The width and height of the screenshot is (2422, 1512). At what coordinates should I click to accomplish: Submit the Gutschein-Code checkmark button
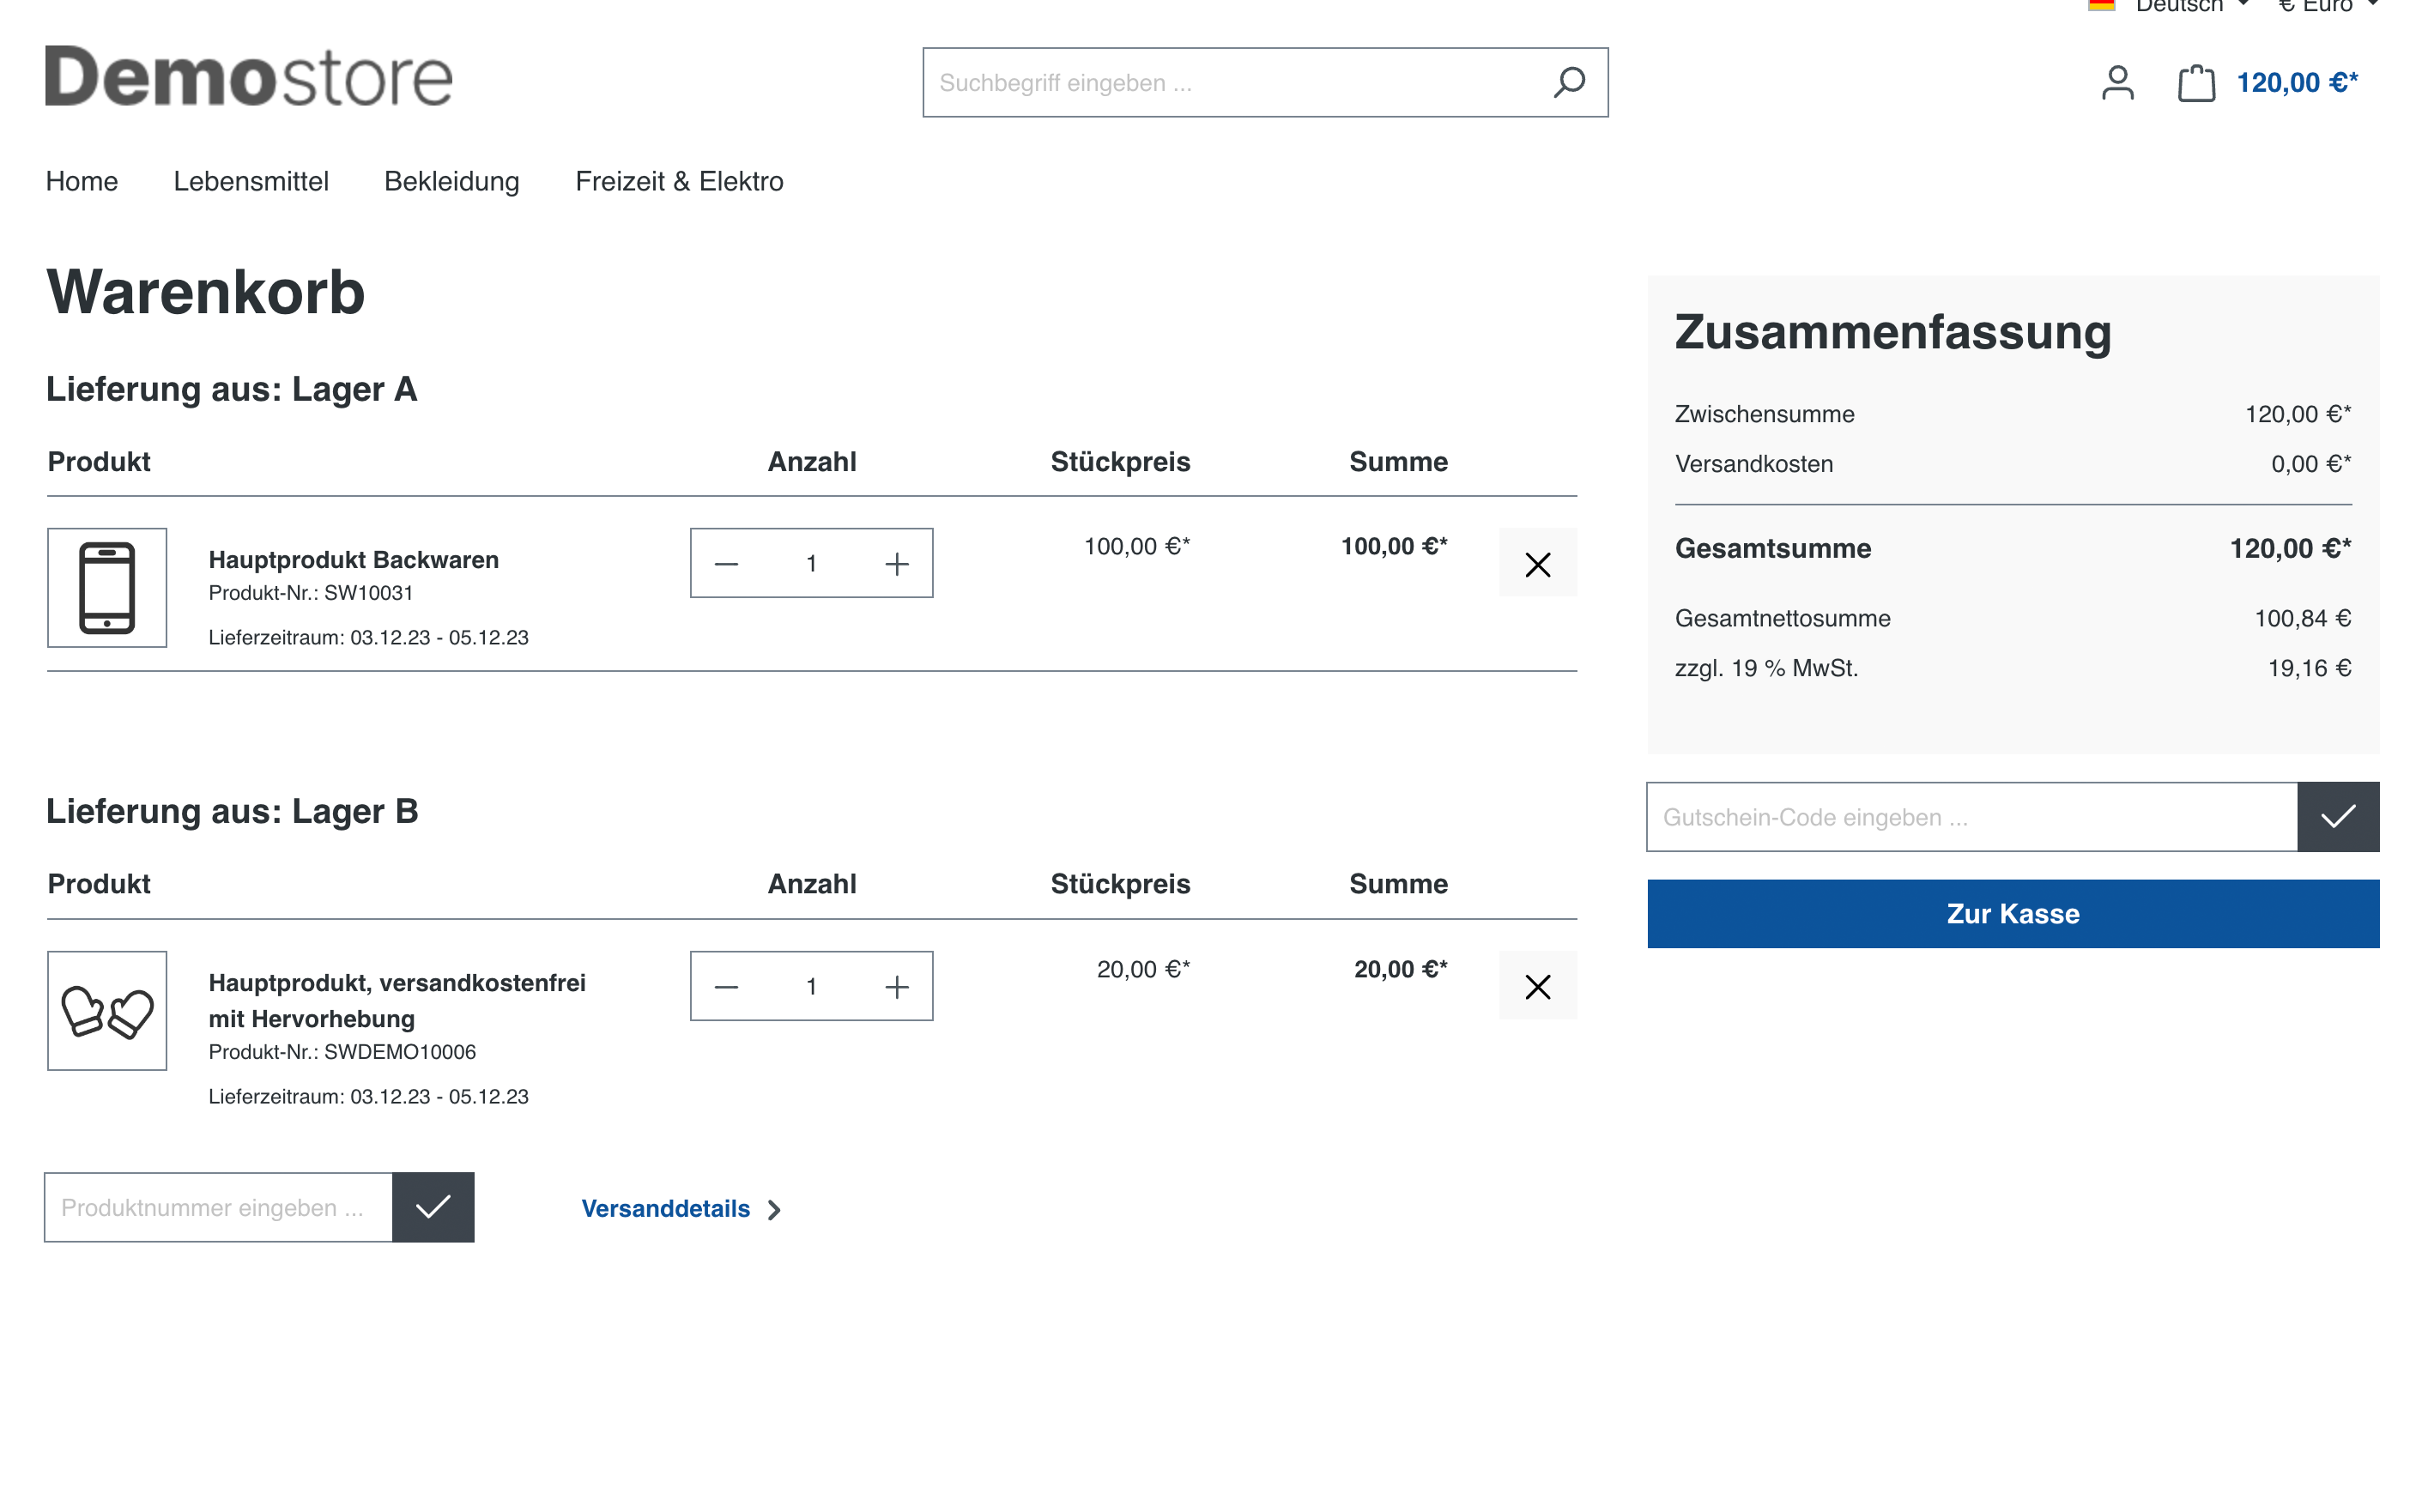pyautogui.click(x=2337, y=817)
